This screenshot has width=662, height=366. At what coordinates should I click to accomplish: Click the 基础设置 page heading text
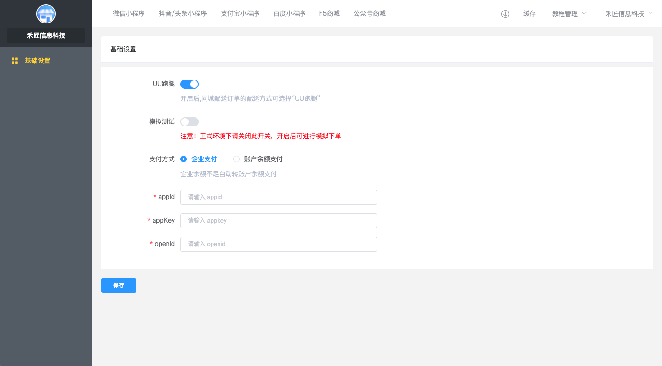(123, 49)
